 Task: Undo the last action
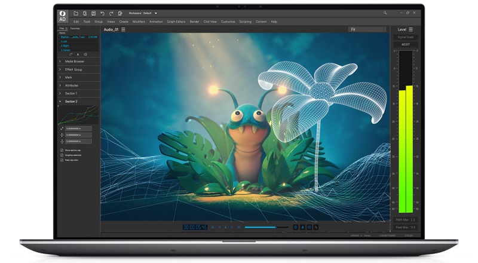(x=102, y=13)
